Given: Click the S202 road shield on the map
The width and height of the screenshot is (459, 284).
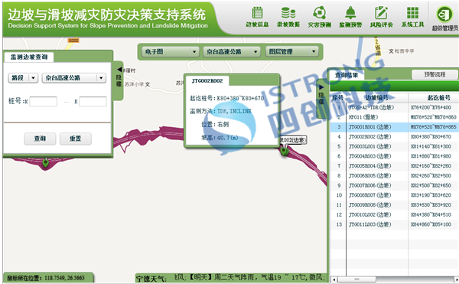Looking at the screenshot, I should click(x=73, y=40).
